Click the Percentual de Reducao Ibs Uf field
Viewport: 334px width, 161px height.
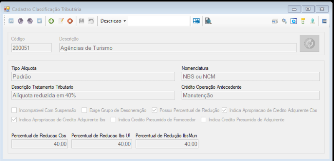101,144
